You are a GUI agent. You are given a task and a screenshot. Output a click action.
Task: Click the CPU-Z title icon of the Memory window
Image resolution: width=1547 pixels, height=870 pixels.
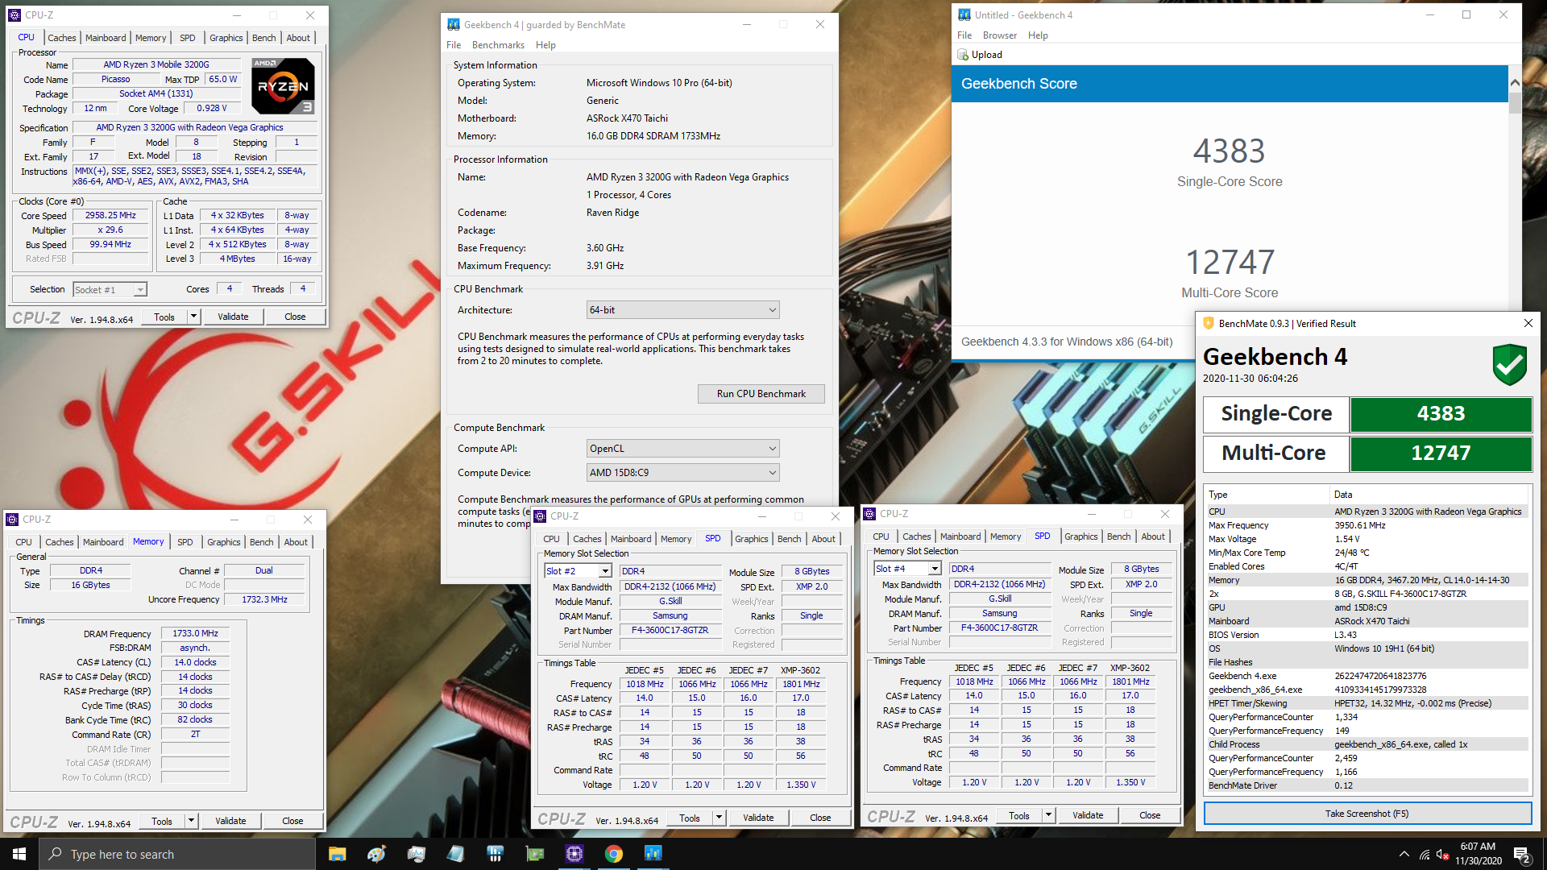click(12, 520)
